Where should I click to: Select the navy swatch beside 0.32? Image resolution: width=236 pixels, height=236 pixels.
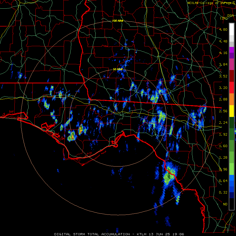point(232,195)
